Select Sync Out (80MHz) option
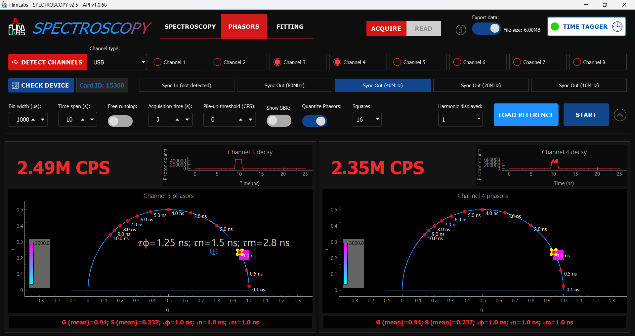The height and width of the screenshot is (336, 635). 284,85
